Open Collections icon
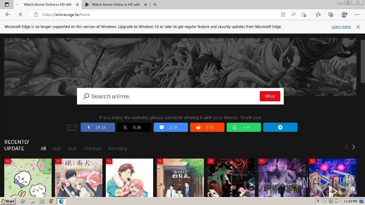The image size is (365, 205). (x=331, y=15)
